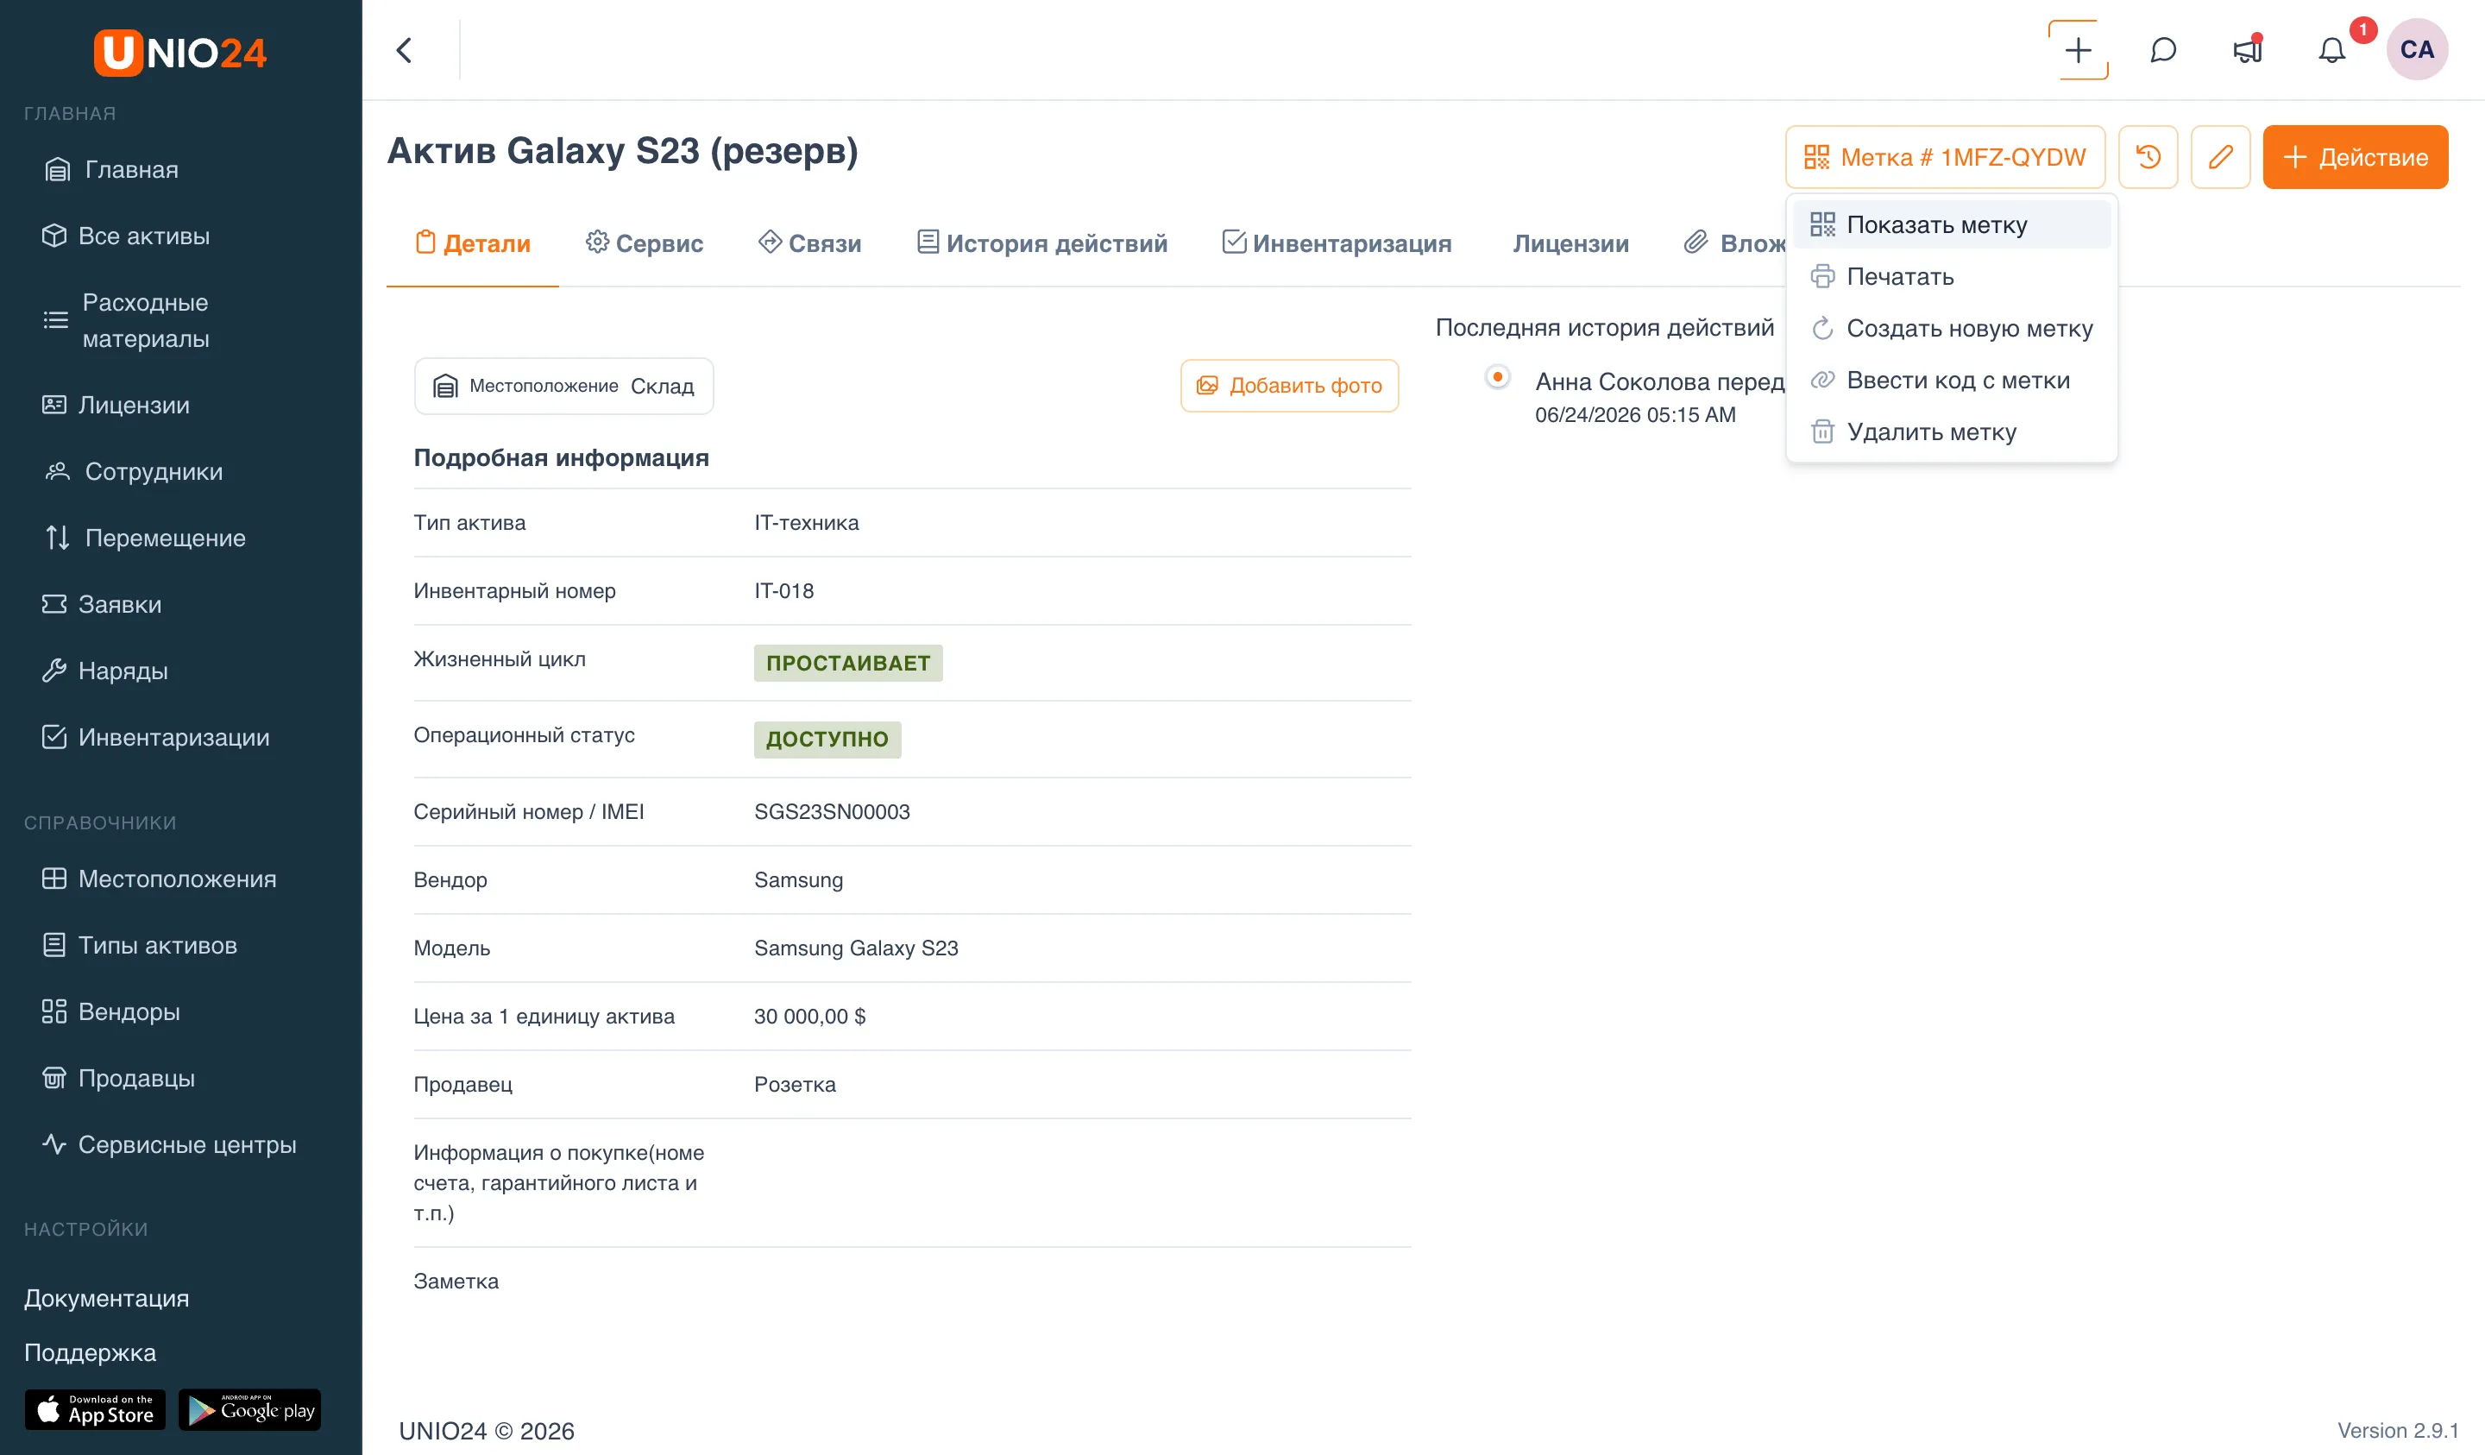This screenshot has height=1455, width=2485.
Task: Click the Добавить фото button
Action: point(1289,386)
